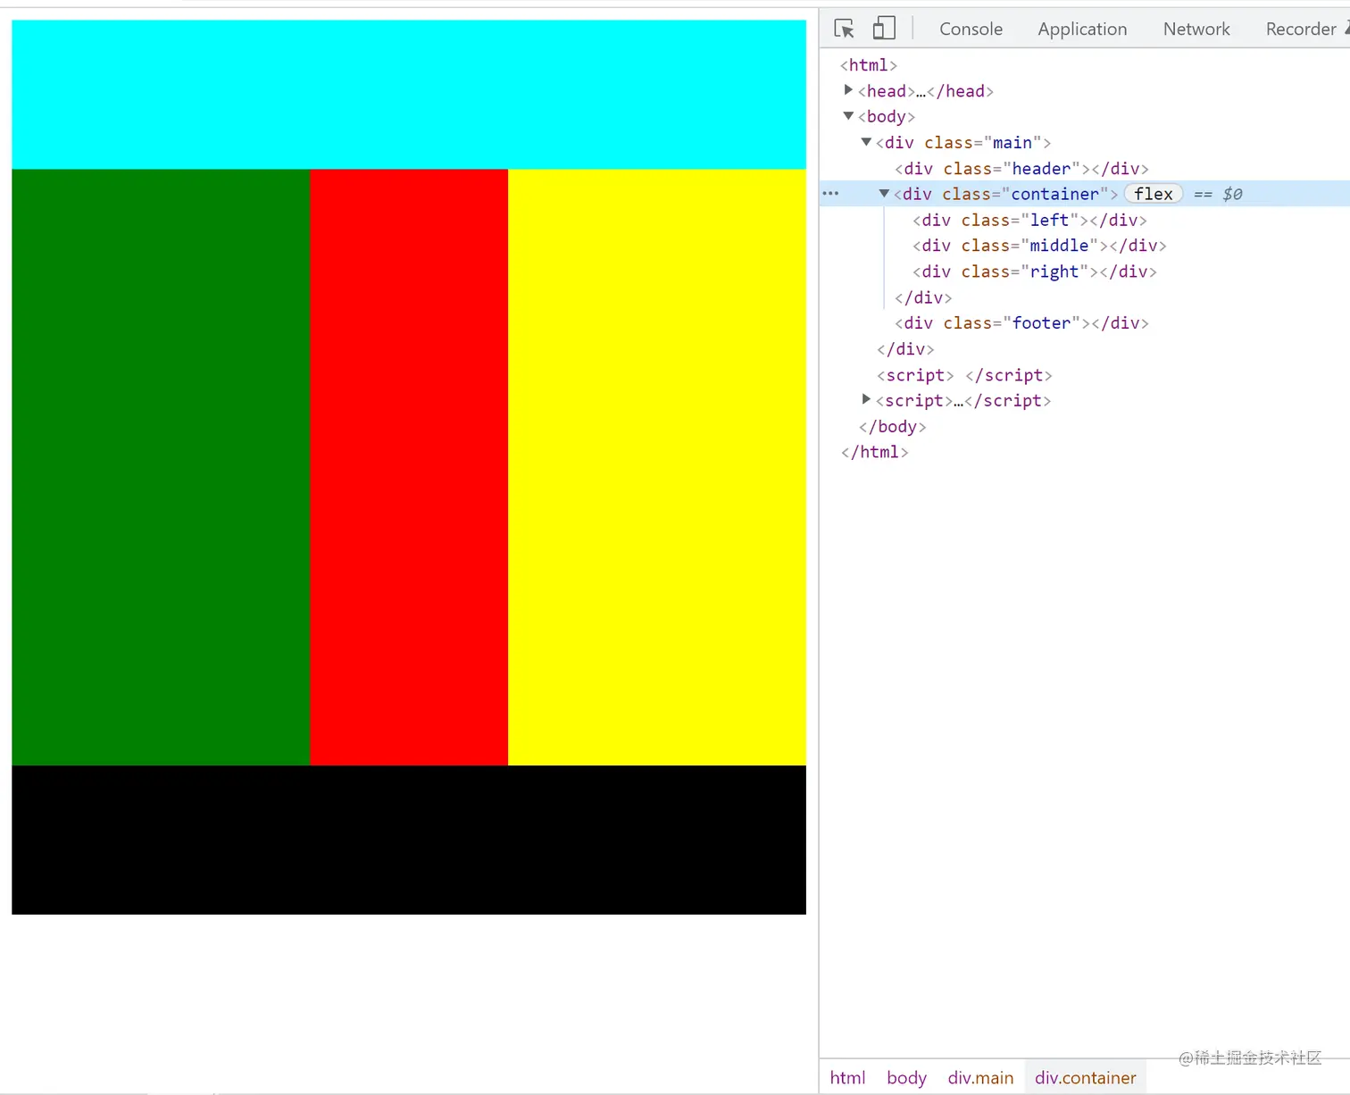
Task: Toggle the flex badge on container
Action: tap(1154, 194)
